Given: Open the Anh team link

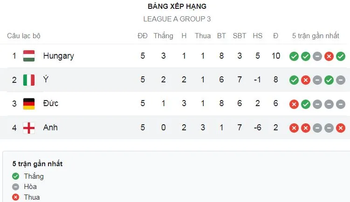Looking at the screenshot, I should [x=50, y=127].
